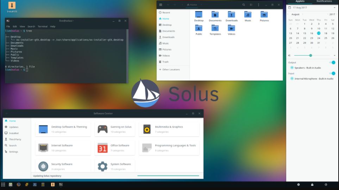Open the Documents folder icon in Files
339x190 pixels.
[x=215, y=15]
